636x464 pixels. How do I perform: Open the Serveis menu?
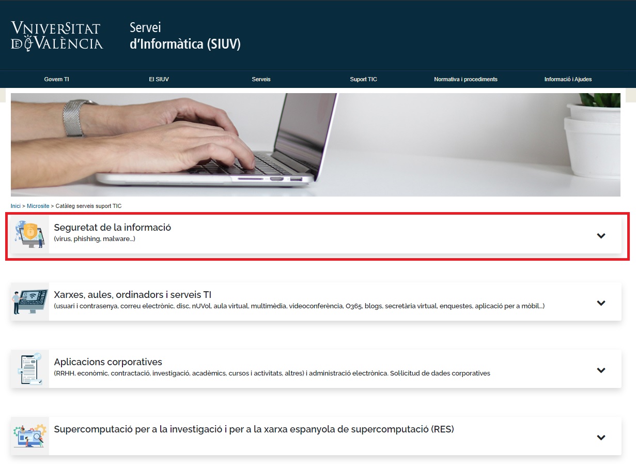pyautogui.click(x=261, y=79)
